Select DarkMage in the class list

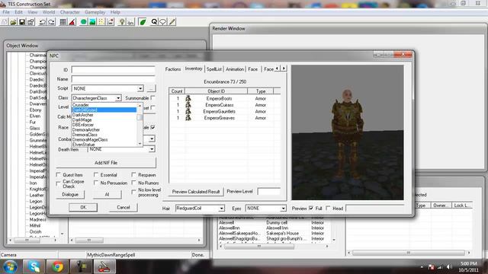82,119
